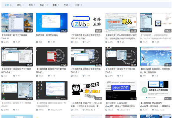Open the 一份特殊的春节礼物 title link

coord(155,37)
